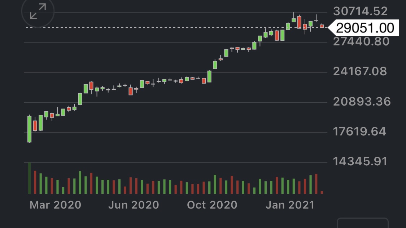This screenshot has width=406, height=228.
Task: Click the largest red candle above Jun 2020
Action: (x=131, y=91)
